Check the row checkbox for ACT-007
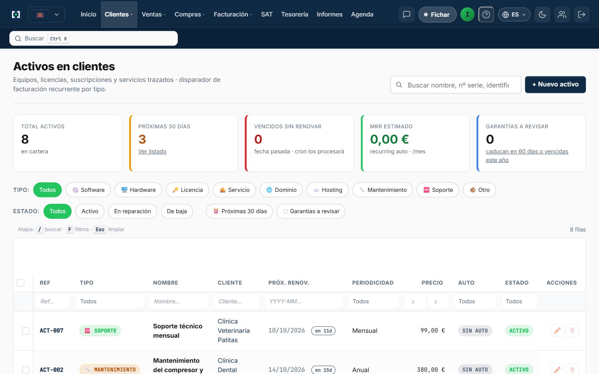 pyautogui.click(x=25, y=331)
